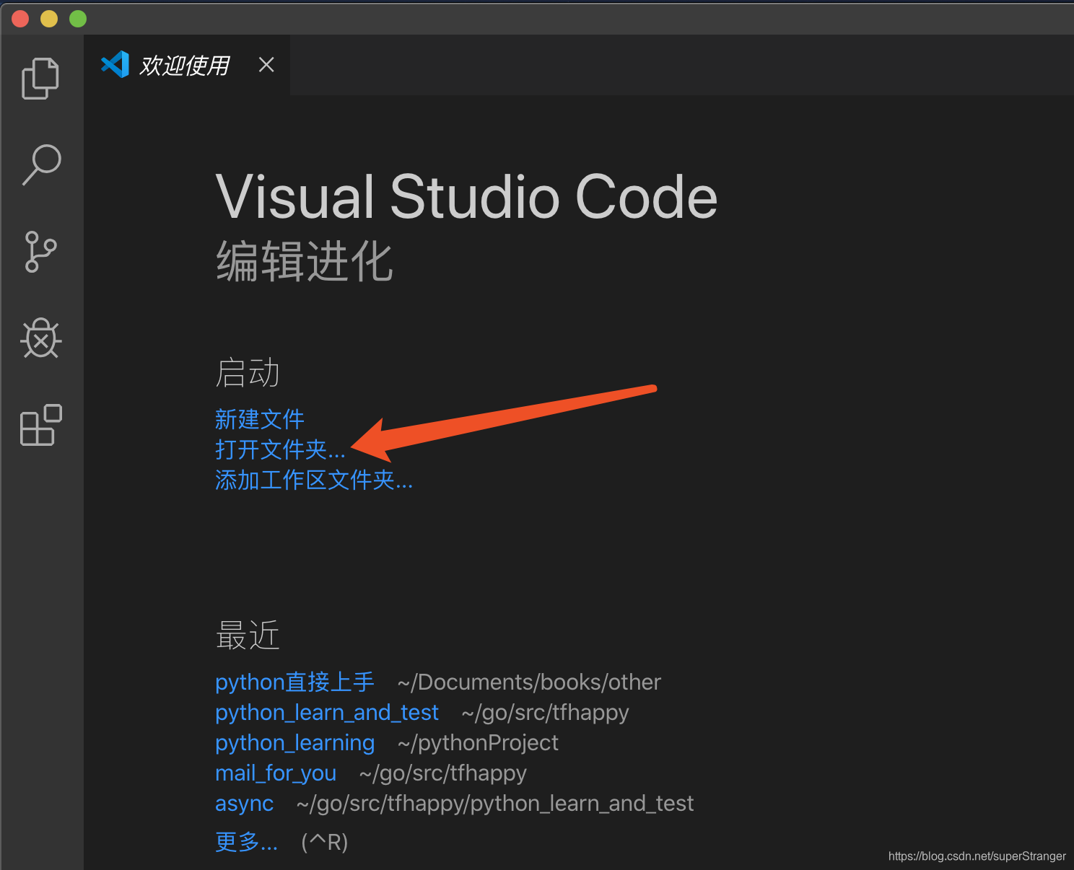This screenshot has height=870, width=1074.
Task: Click the path ~/go/src/tfhappy/python_learn_and_test
Action: click(495, 803)
